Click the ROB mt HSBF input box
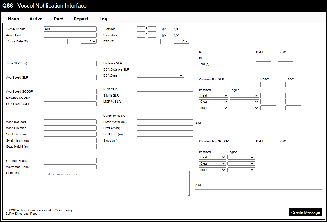The image size is (327, 222). tap(264, 58)
